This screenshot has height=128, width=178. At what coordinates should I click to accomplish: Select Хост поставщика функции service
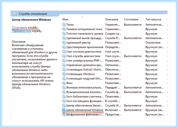85,101
